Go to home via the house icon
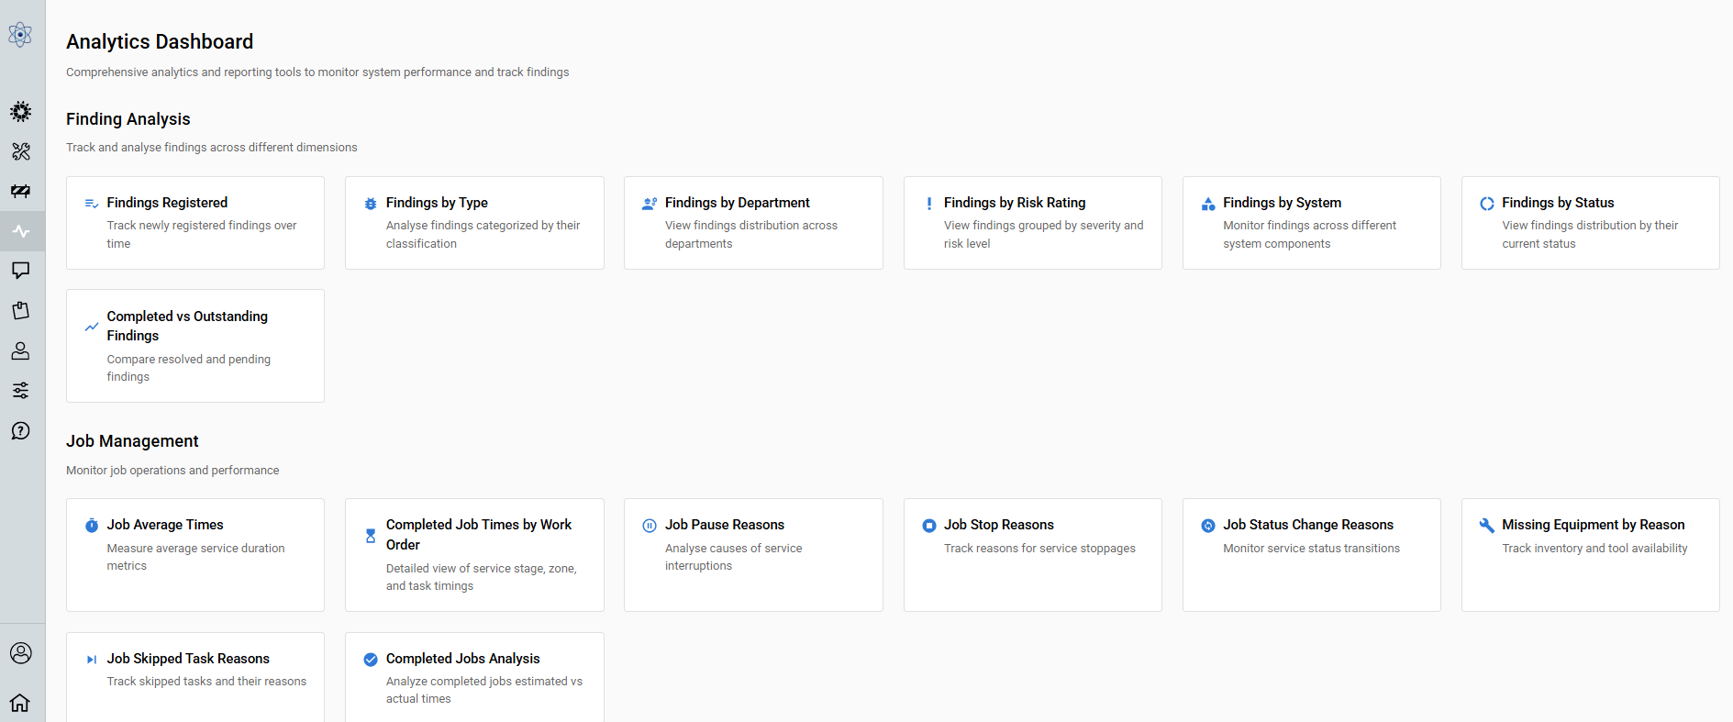This screenshot has width=1733, height=722. click(20, 703)
